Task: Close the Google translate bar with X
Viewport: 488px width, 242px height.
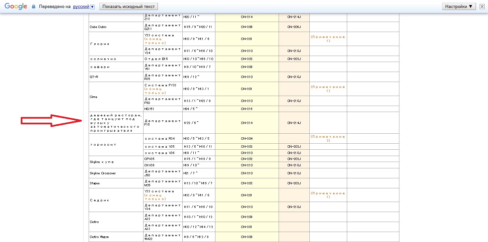Action: [482, 6]
